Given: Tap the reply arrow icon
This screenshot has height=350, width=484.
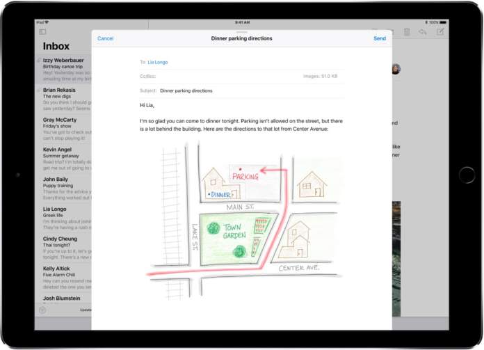Looking at the screenshot, I should click(423, 32).
